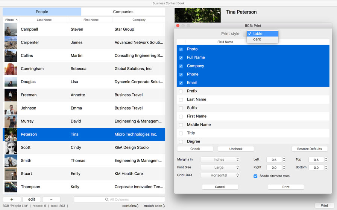The width and height of the screenshot is (337, 210).
Task: Cancel the print dialog
Action: pos(220,187)
